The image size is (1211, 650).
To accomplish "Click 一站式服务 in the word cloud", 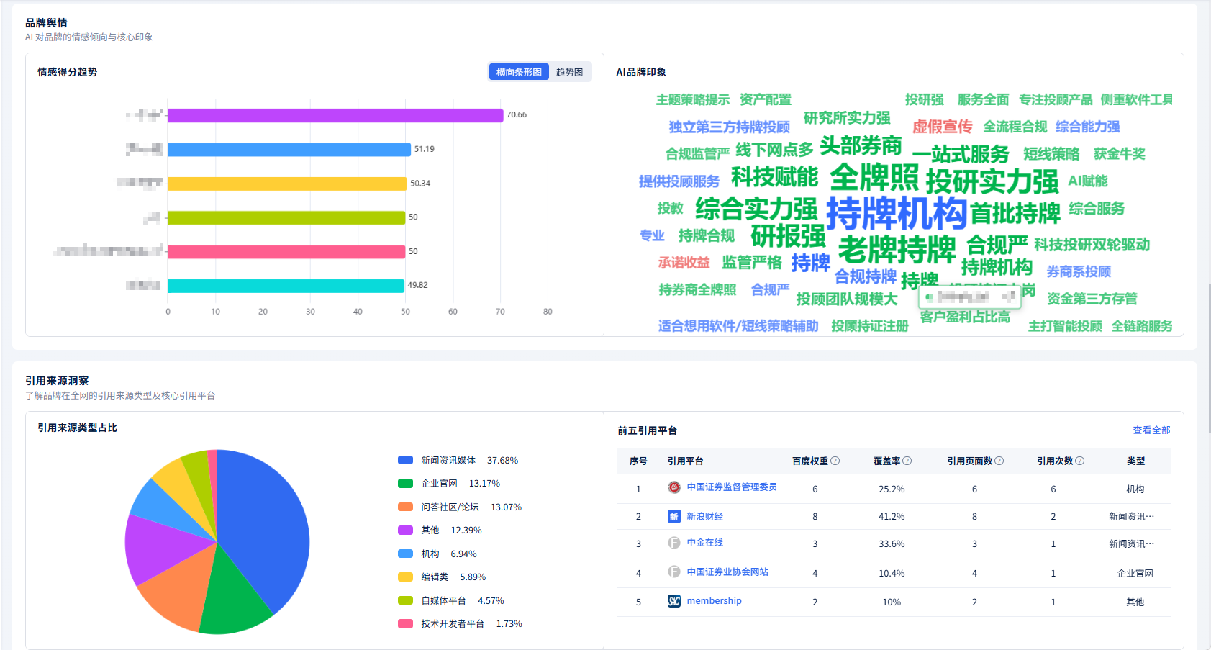I will click(x=961, y=154).
